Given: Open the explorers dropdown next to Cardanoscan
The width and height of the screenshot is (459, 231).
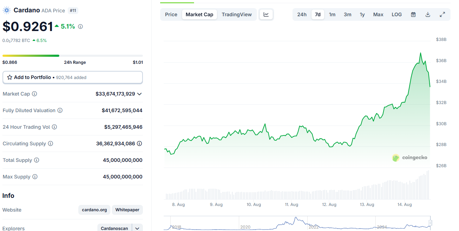Looking at the screenshot, I should coord(137,228).
